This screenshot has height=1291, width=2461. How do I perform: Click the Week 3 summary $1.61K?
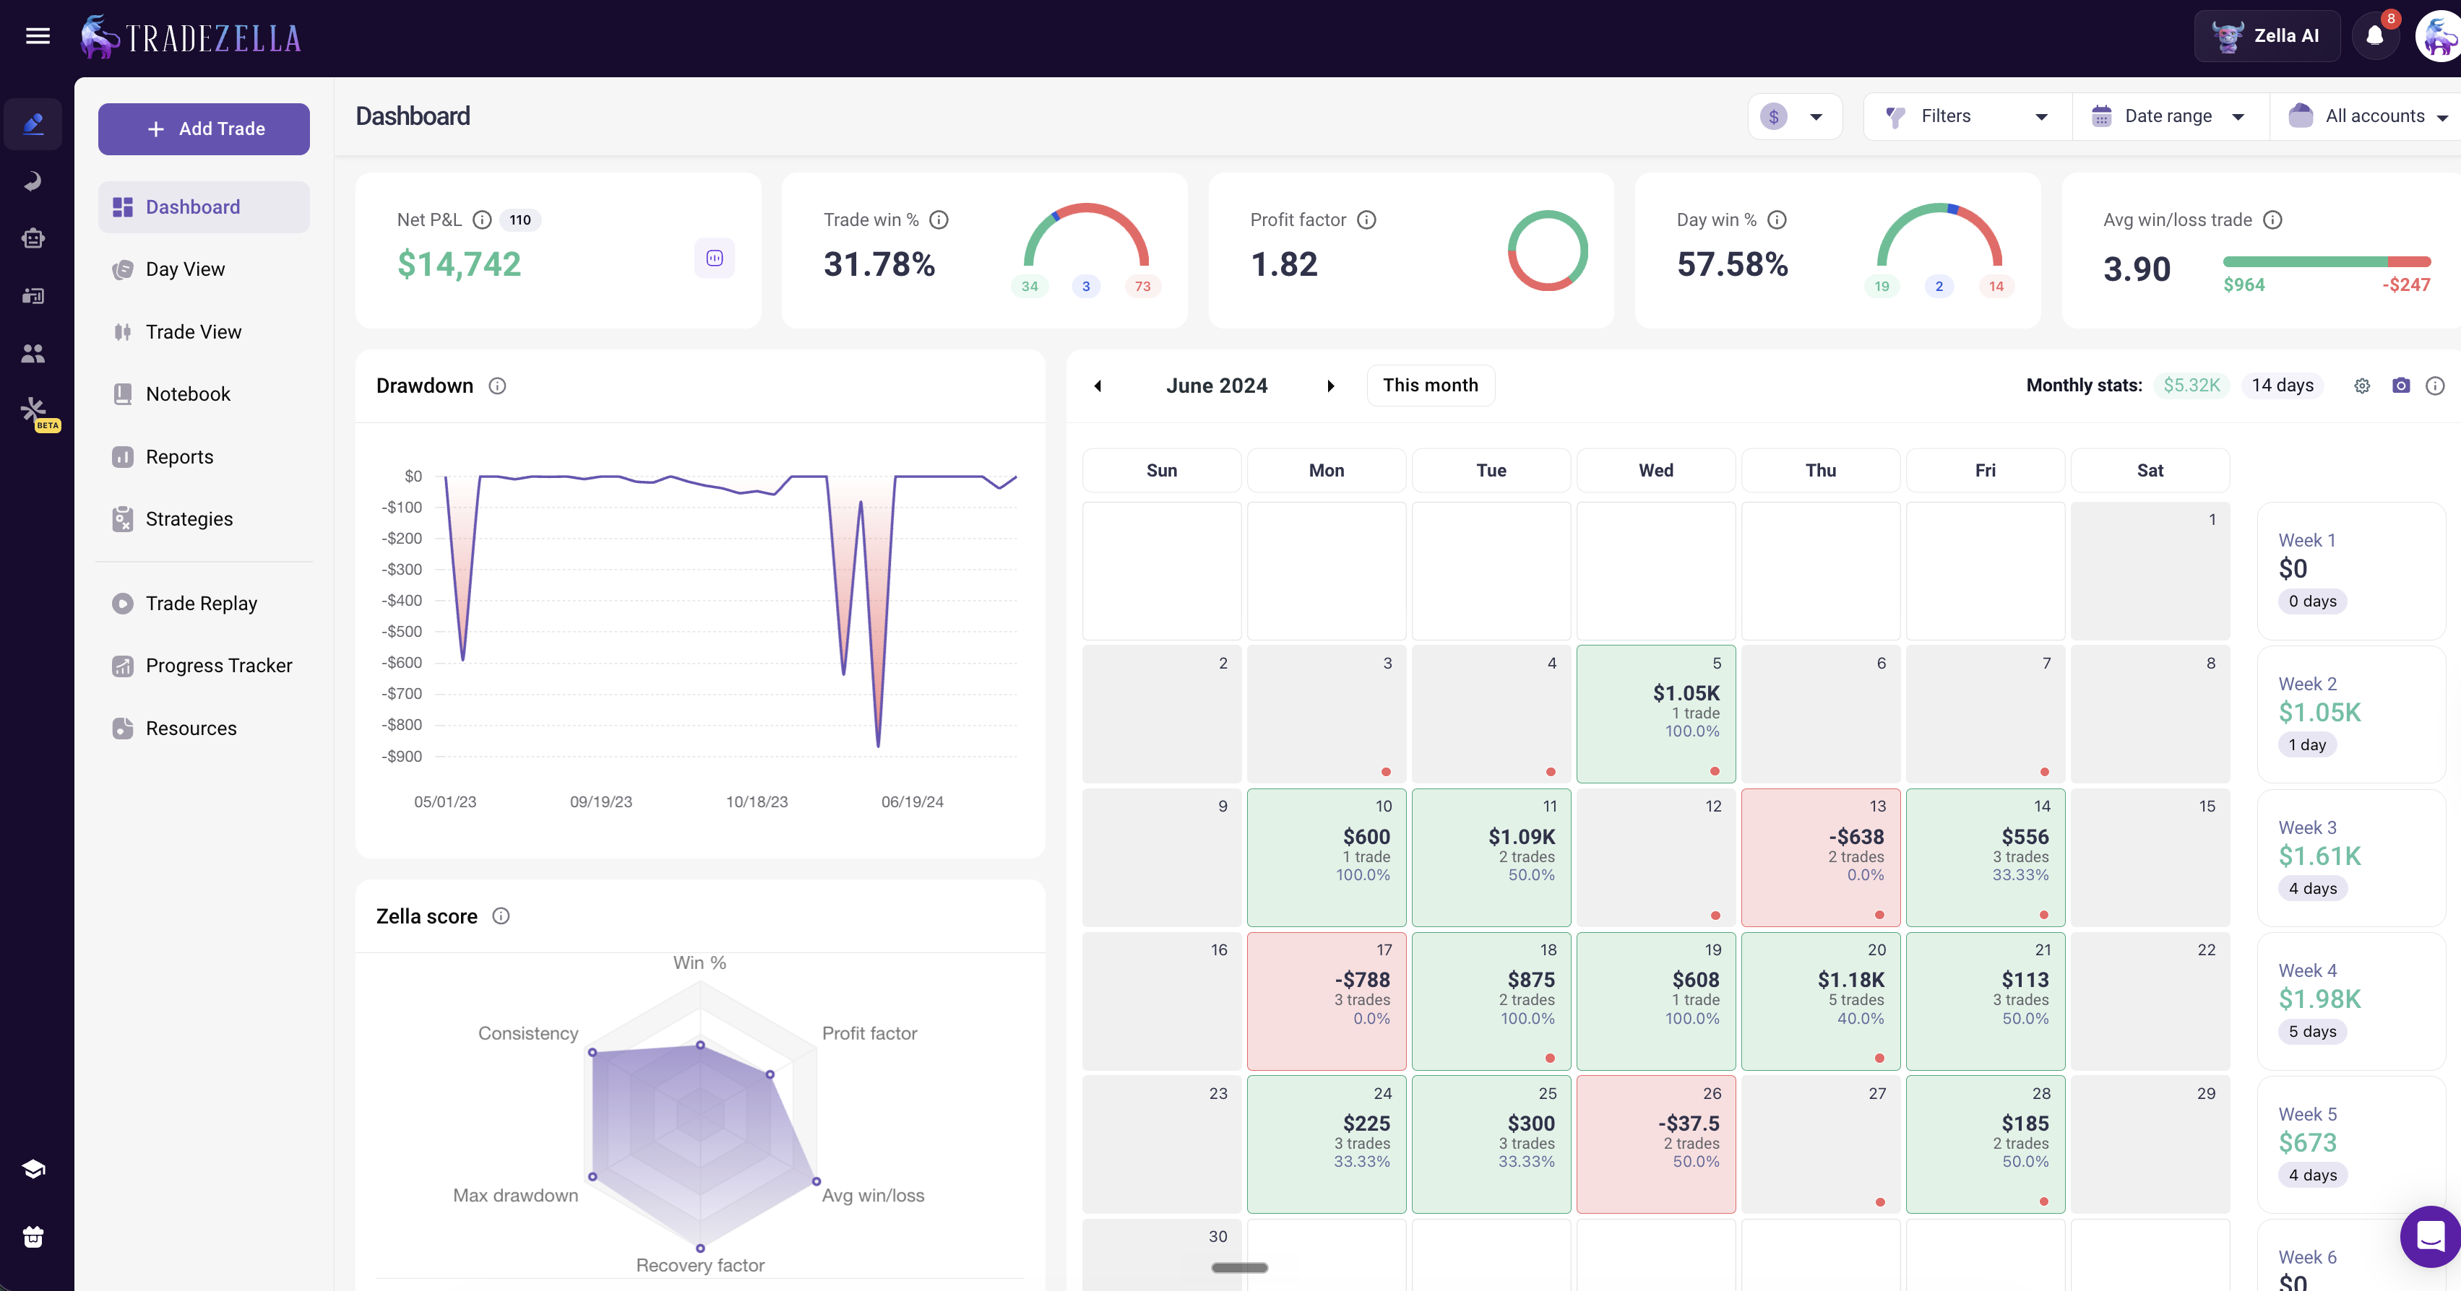pyautogui.click(x=2351, y=858)
